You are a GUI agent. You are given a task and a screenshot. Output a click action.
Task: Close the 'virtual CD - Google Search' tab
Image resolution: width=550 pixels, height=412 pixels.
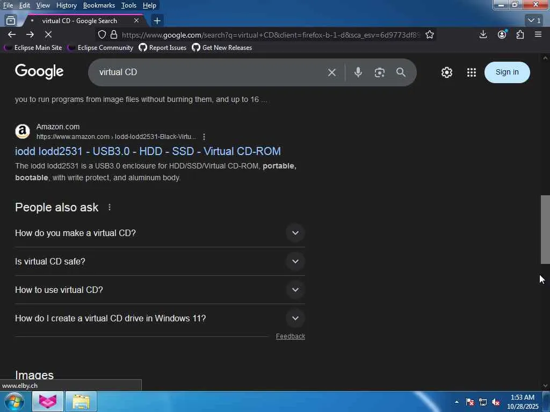pos(136,21)
